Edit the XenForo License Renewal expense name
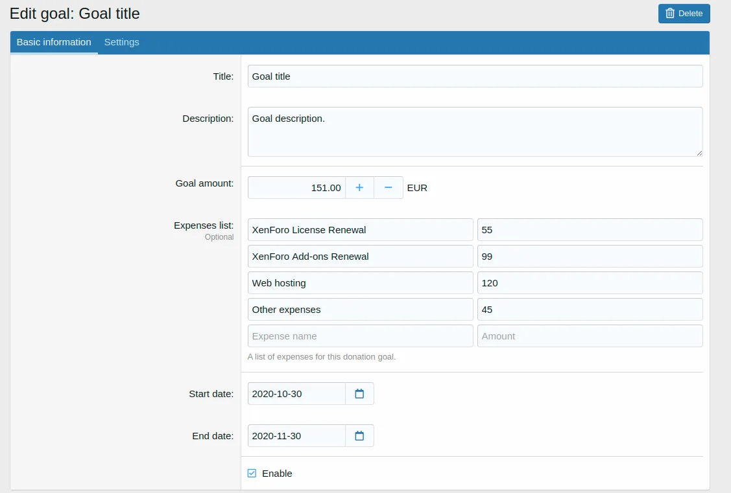 click(360, 230)
